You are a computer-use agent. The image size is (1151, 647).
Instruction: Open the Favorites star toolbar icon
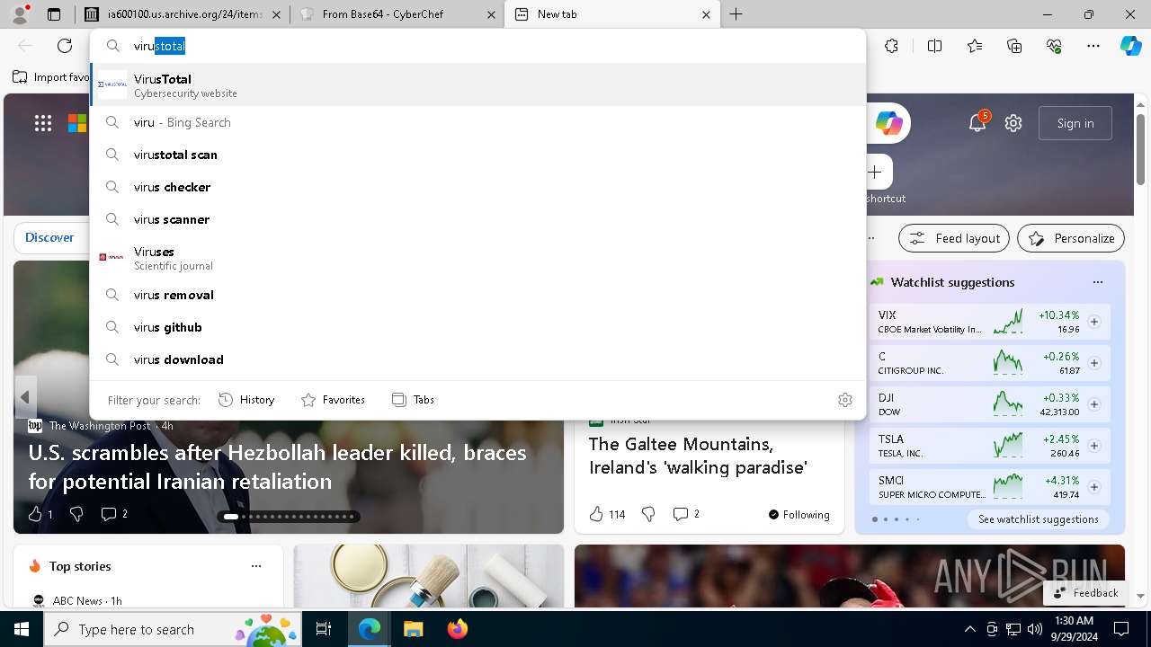pos(975,46)
